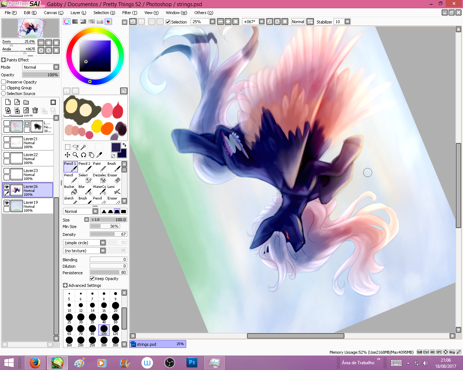Set layer as Selection Source

click(4, 94)
